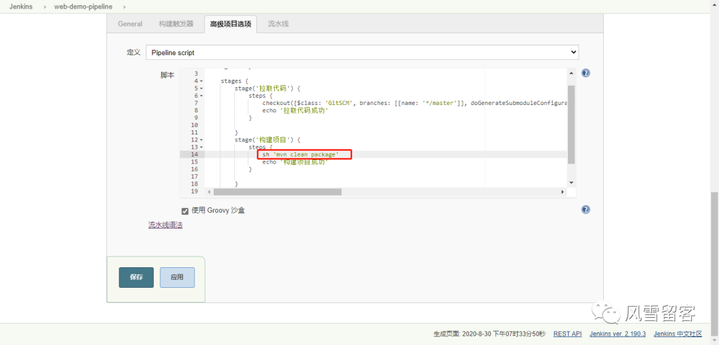Open the Jenkins ver. 2.190.3 link
Image resolution: width=719 pixels, height=345 pixels.
click(618, 334)
